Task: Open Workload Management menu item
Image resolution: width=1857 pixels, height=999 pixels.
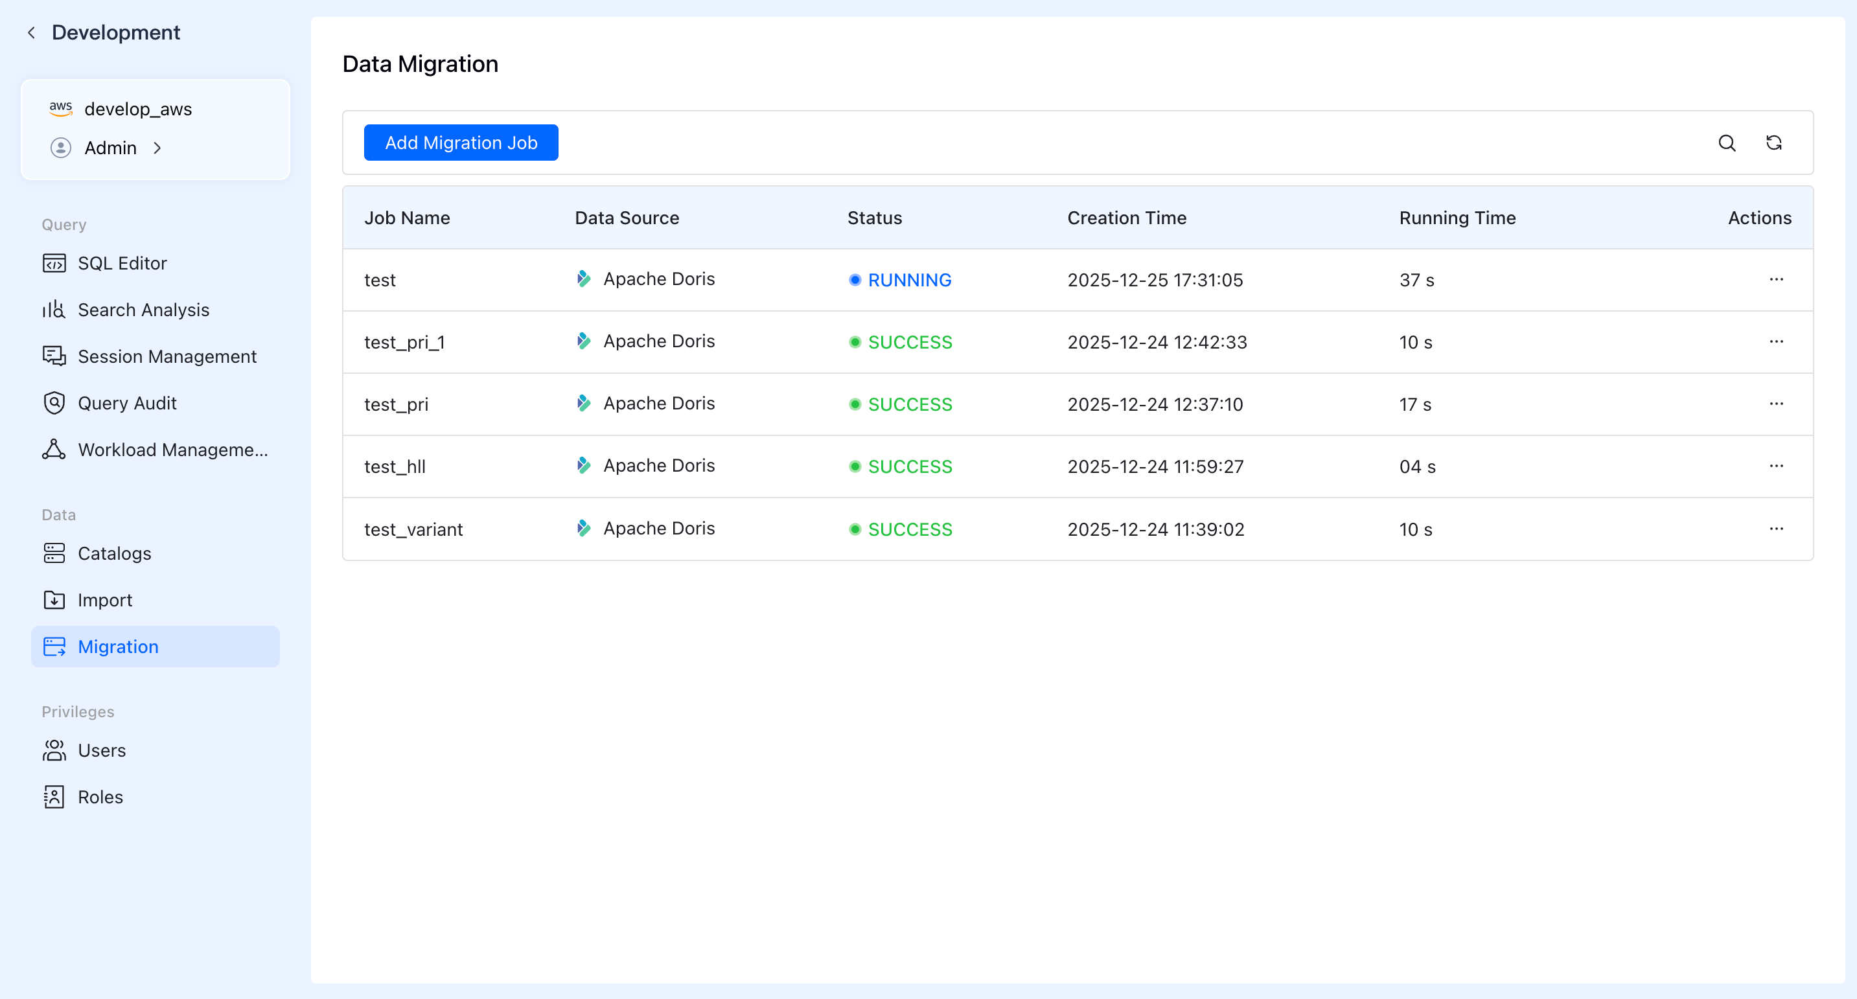Action: tap(172, 450)
